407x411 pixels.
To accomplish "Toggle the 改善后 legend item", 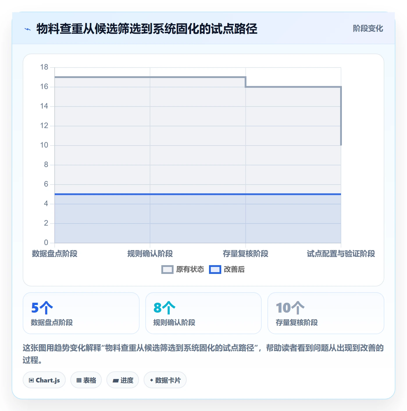I will coord(227,269).
